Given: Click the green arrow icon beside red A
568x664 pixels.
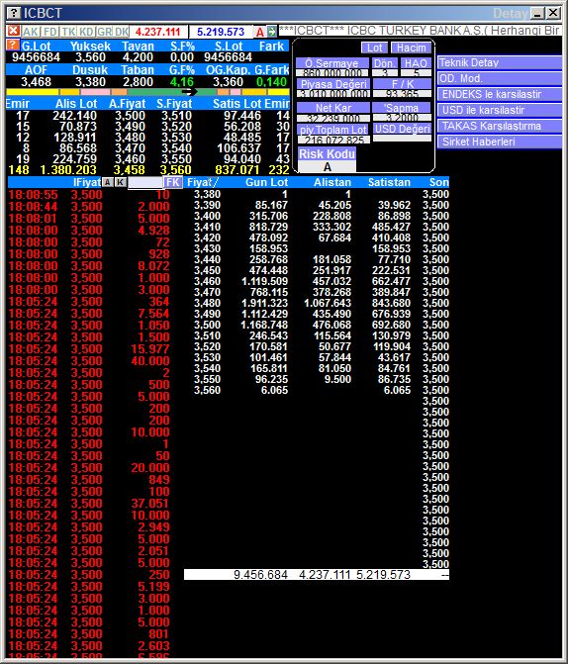Looking at the screenshot, I should pos(272,32).
